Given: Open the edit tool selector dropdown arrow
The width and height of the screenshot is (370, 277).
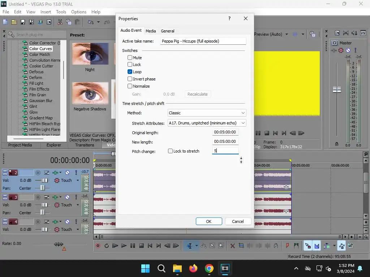Looking at the screenshot, I should (x=196, y=246).
